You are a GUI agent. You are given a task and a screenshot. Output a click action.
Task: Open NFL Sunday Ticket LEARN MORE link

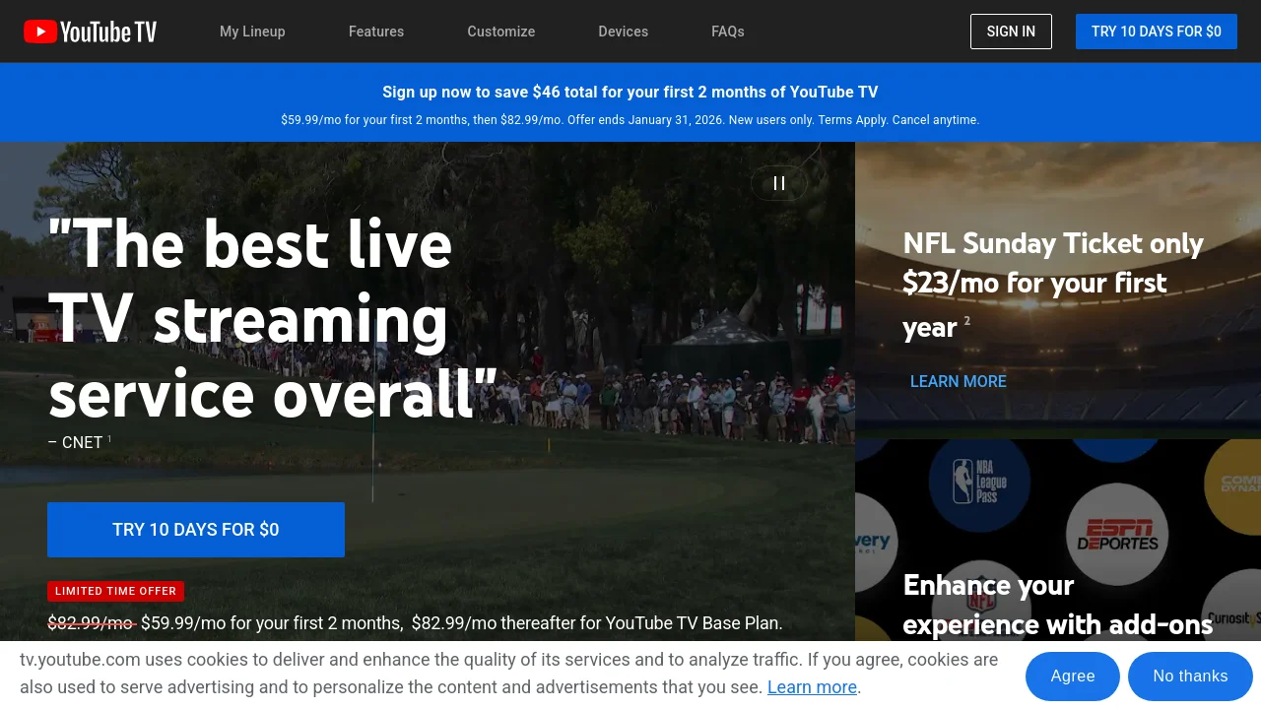point(959,381)
